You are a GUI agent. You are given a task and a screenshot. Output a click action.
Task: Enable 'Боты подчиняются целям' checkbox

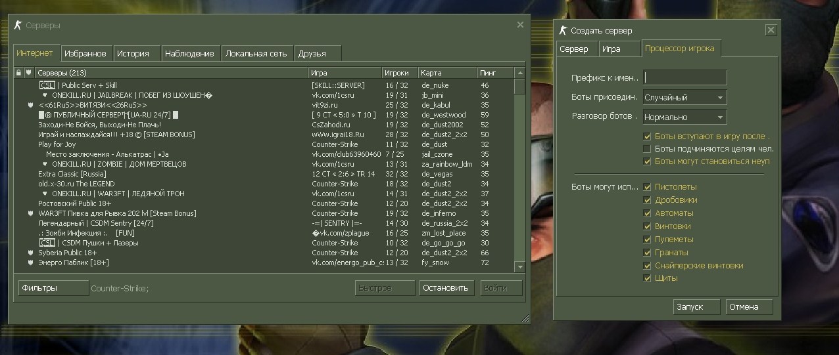coord(647,149)
